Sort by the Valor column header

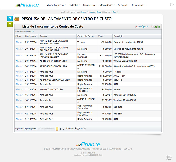click(x=101, y=36)
